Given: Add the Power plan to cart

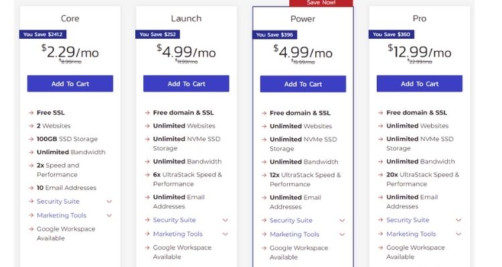Looking at the screenshot, I should click(303, 84).
